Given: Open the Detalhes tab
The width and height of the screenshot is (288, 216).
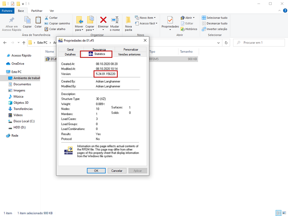Looking at the screenshot, I should point(70,54).
